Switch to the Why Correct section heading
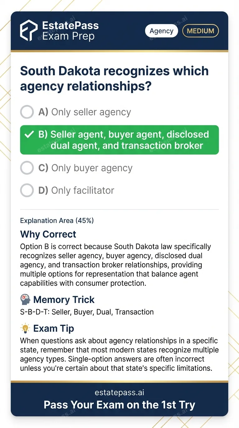 click(x=48, y=234)
